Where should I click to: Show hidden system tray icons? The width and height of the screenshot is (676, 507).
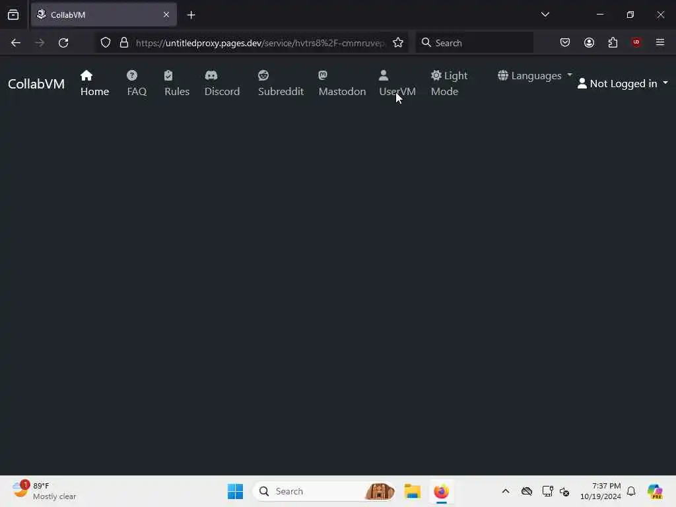coord(506,491)
